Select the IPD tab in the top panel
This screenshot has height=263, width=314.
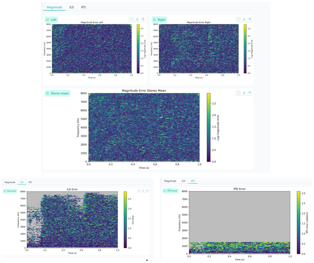coord(83,7)
